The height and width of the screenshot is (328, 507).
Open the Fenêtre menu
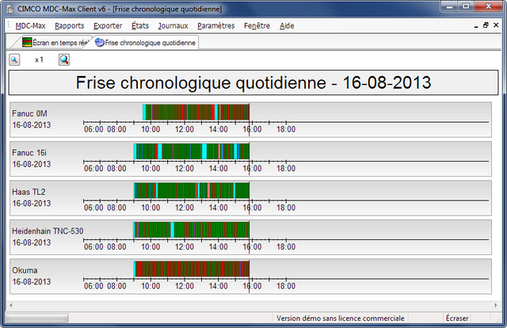(x=257, y=26)
